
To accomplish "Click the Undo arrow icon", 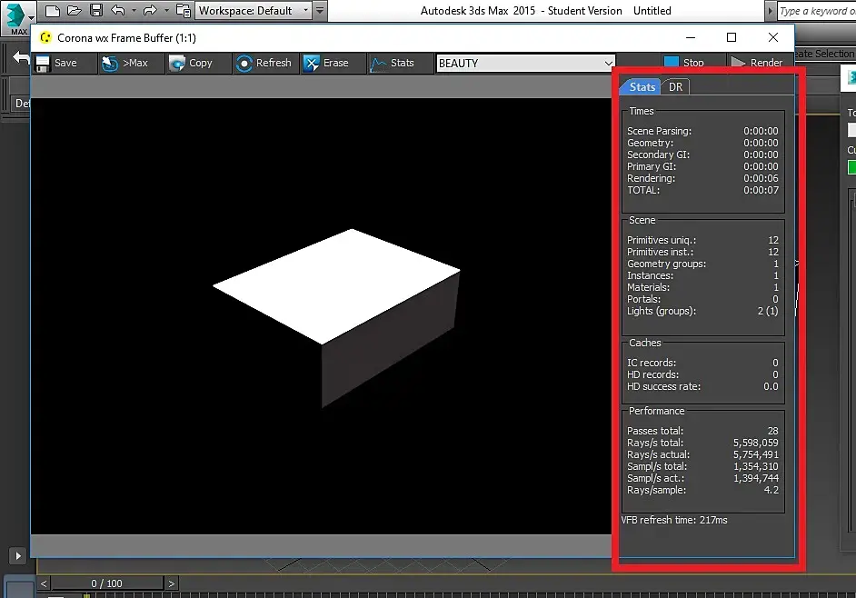I will pyautogui.click(x=118, y=11).
